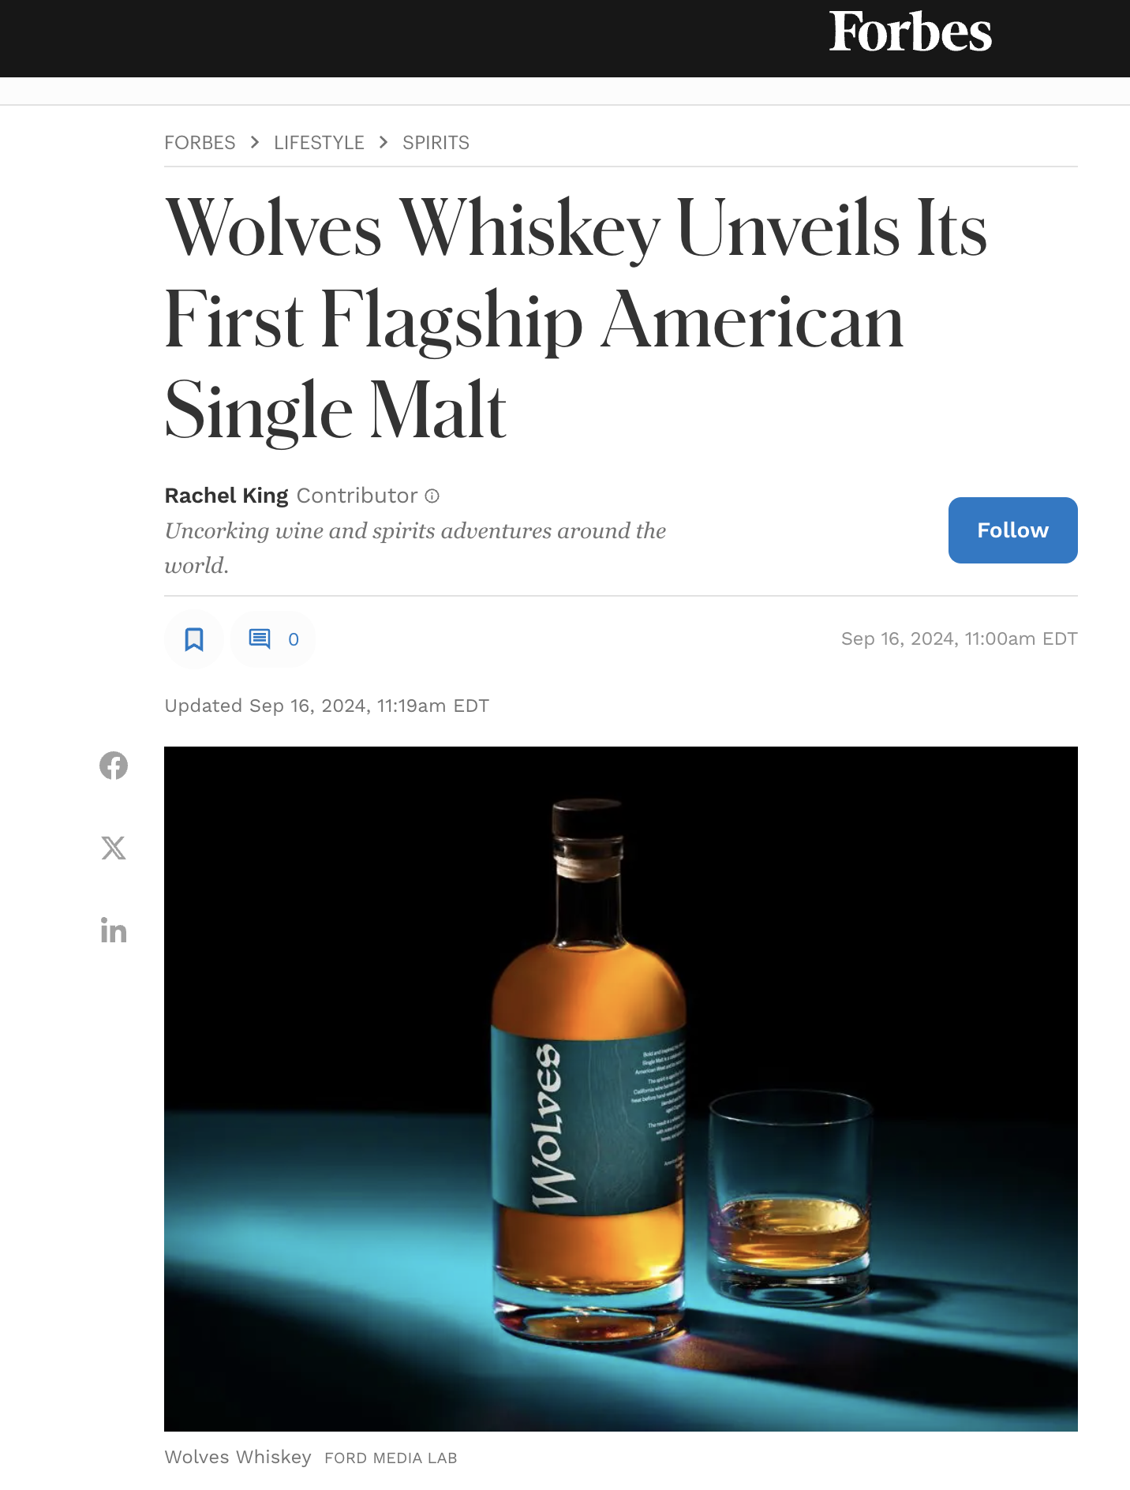The height and width of the screenshot is (1490, 1130).
Task: Click the comment count number
Action: click(294, 639)
